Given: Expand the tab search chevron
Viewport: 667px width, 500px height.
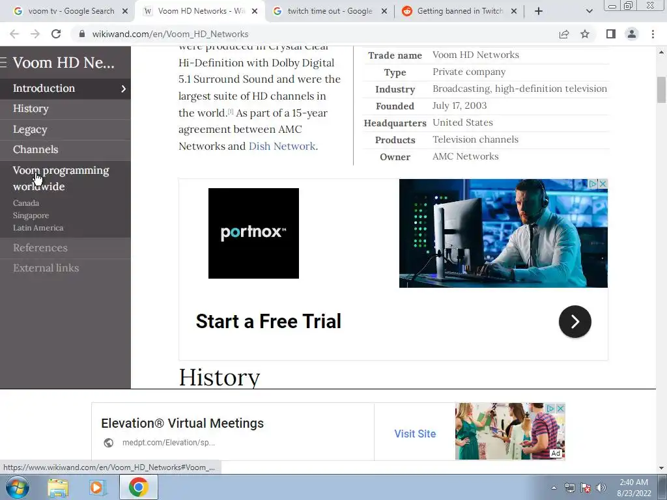Looking at the screenshot, I should point(589,11).
